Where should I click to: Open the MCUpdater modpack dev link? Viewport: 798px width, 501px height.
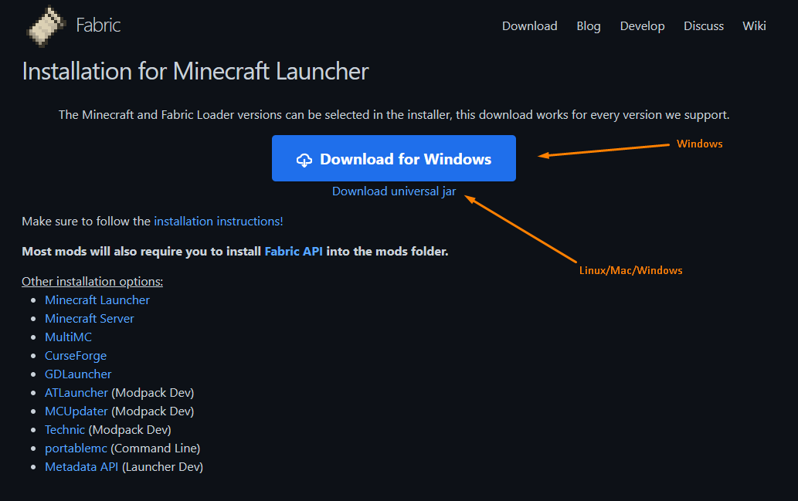coord(76,411)
